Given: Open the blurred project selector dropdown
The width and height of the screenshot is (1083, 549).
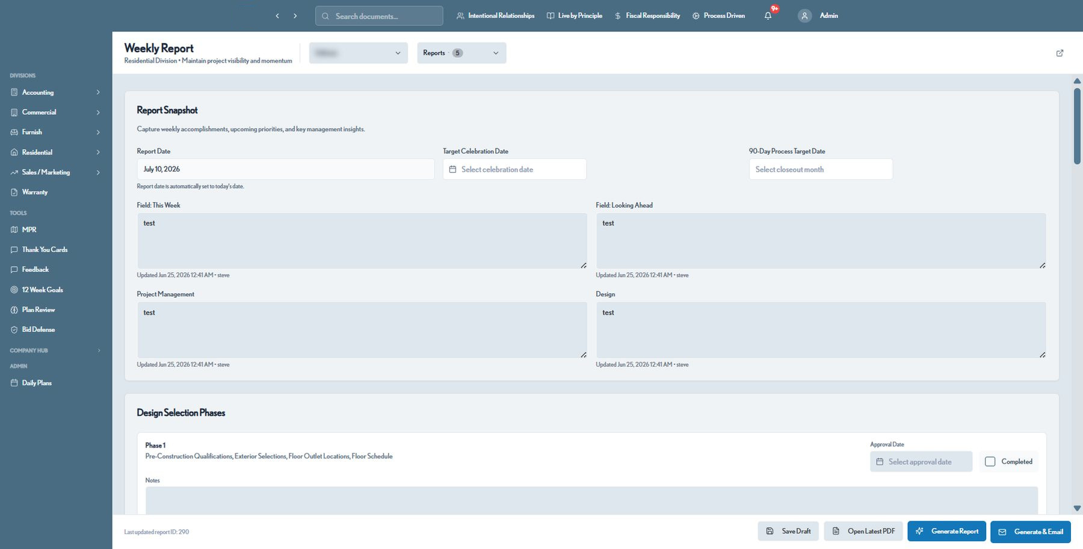Looking at the screenshot, I should coord(358,53).
